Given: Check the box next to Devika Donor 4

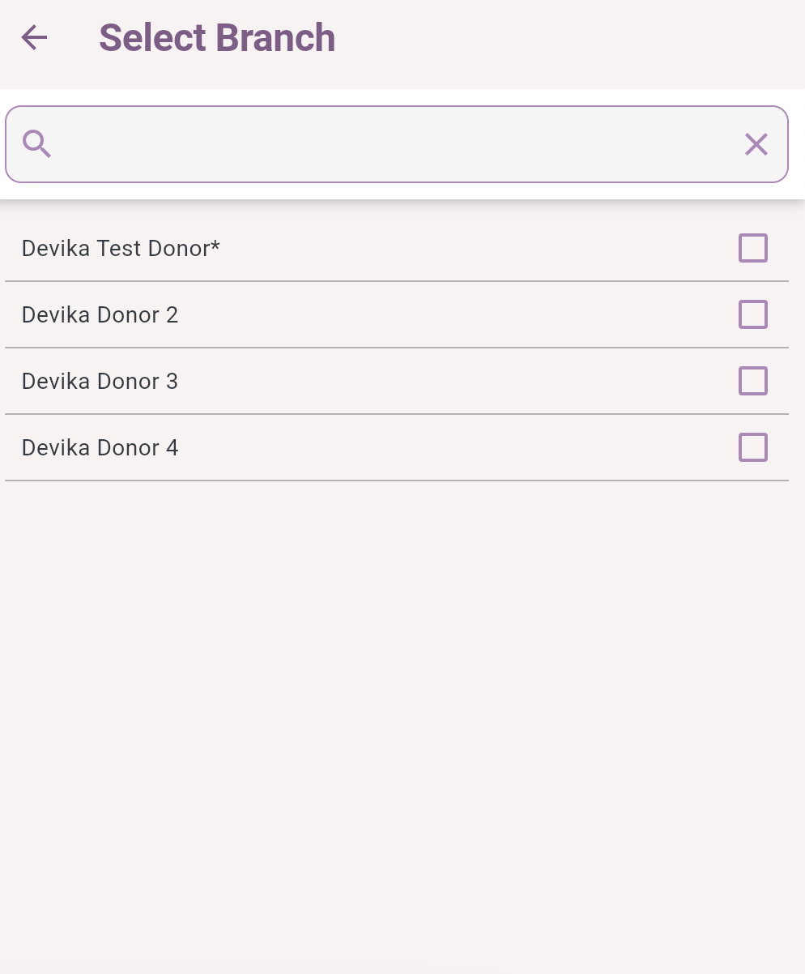Looking at the screenshot, I should (x=752, y=447).
